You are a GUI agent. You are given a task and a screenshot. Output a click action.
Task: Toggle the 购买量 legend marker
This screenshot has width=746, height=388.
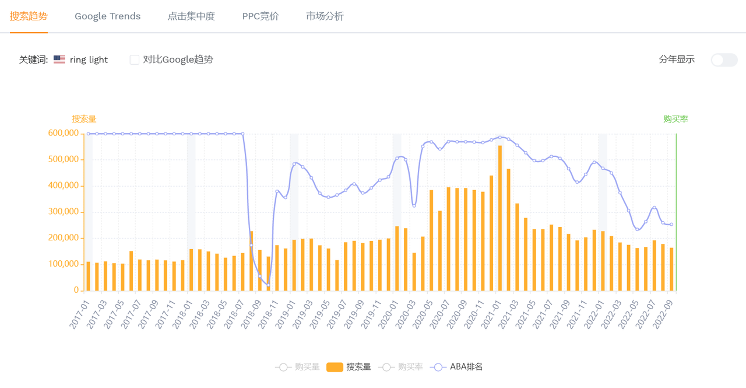coord(283,367)
